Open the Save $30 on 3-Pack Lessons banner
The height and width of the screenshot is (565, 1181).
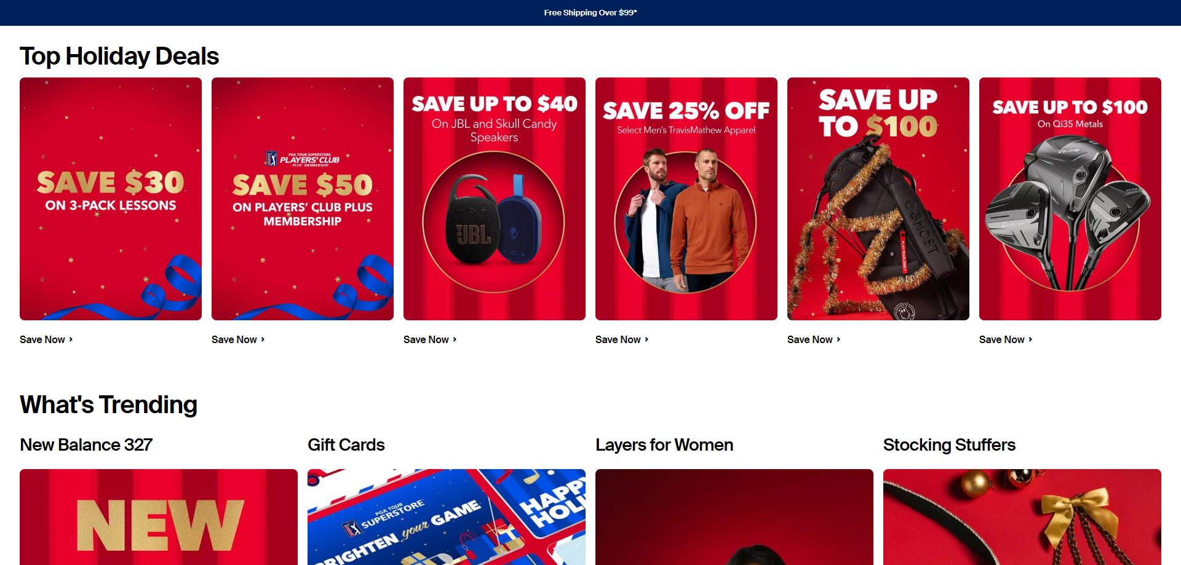(x=111, y=199)
